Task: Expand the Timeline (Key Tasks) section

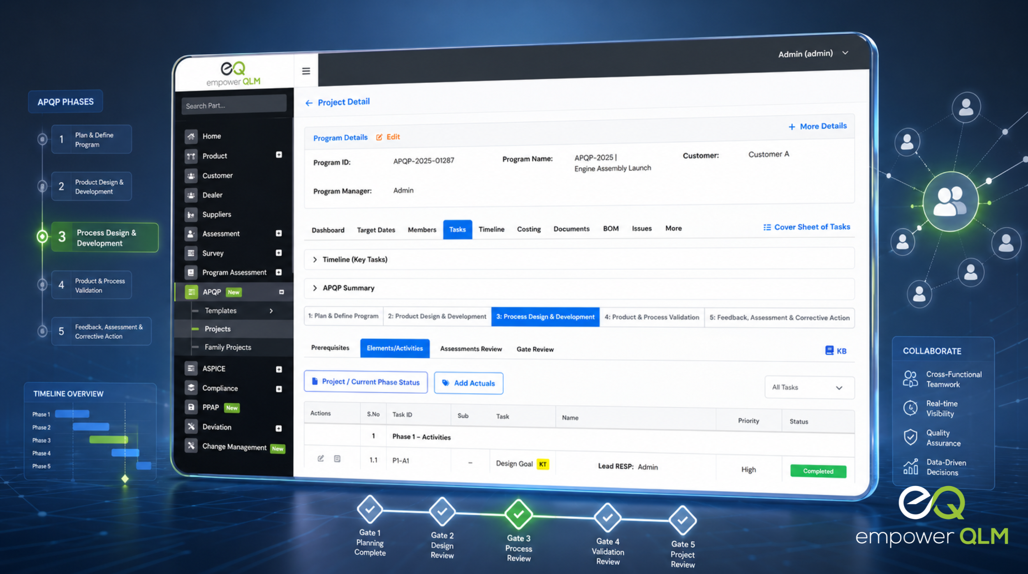Action: (x=579, y=259)
